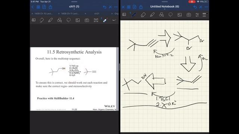The width and height of the screenshot is (239, 134).
Task: Select the Pen tool in Untitled Notebook
Action: pos(134,15)
